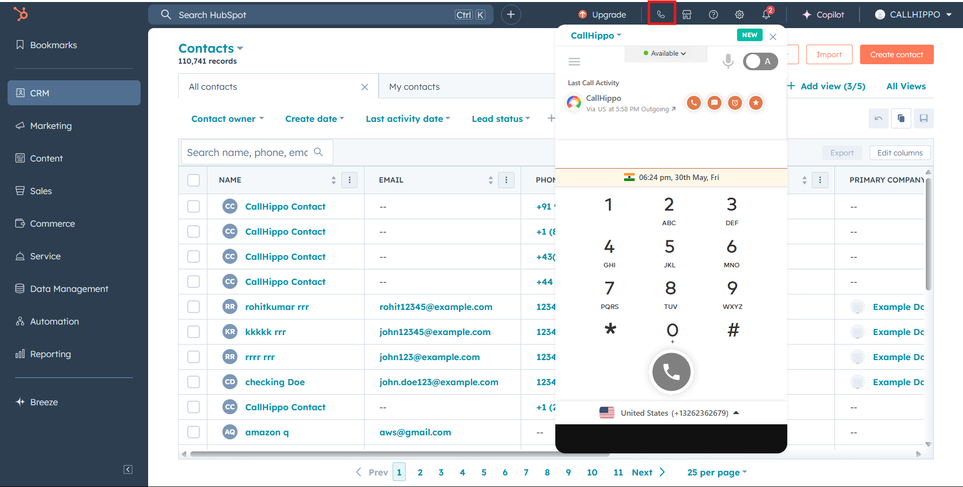Open the Contact owner filter dropdown
Viewport: 963px width, 487px height.
pyautogui.click(x=227, y=119)
